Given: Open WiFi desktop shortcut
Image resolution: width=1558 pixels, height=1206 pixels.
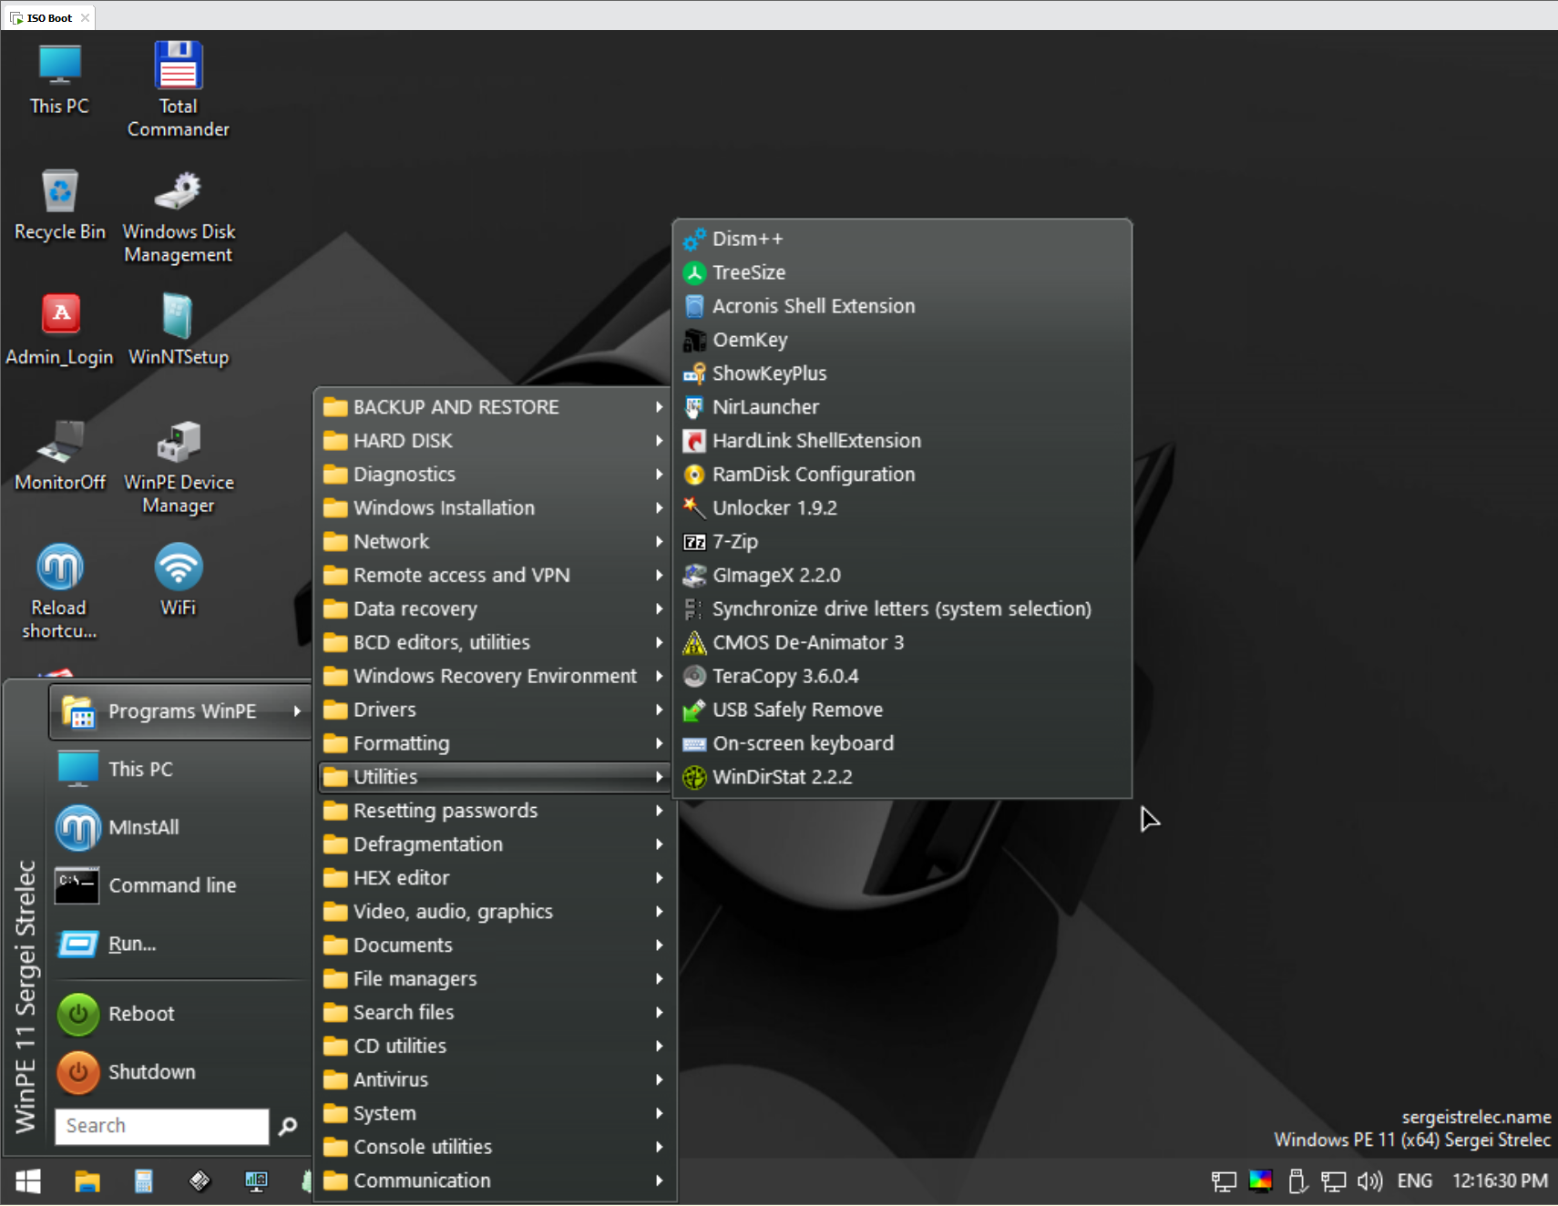Looking at the screenshot, I should click(179, 580).
